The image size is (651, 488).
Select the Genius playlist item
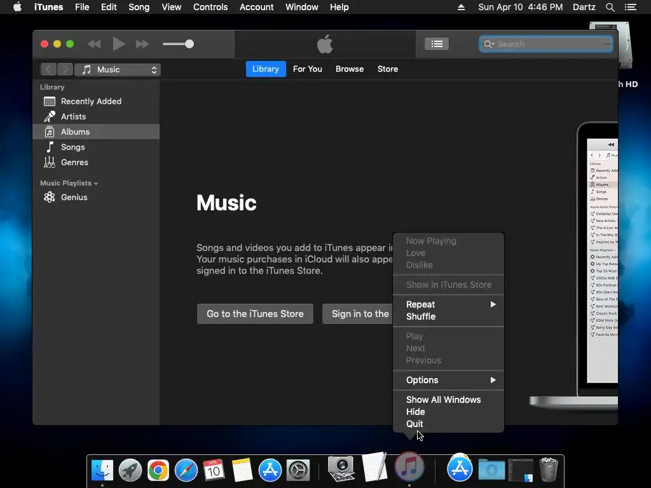click(96, 197)
